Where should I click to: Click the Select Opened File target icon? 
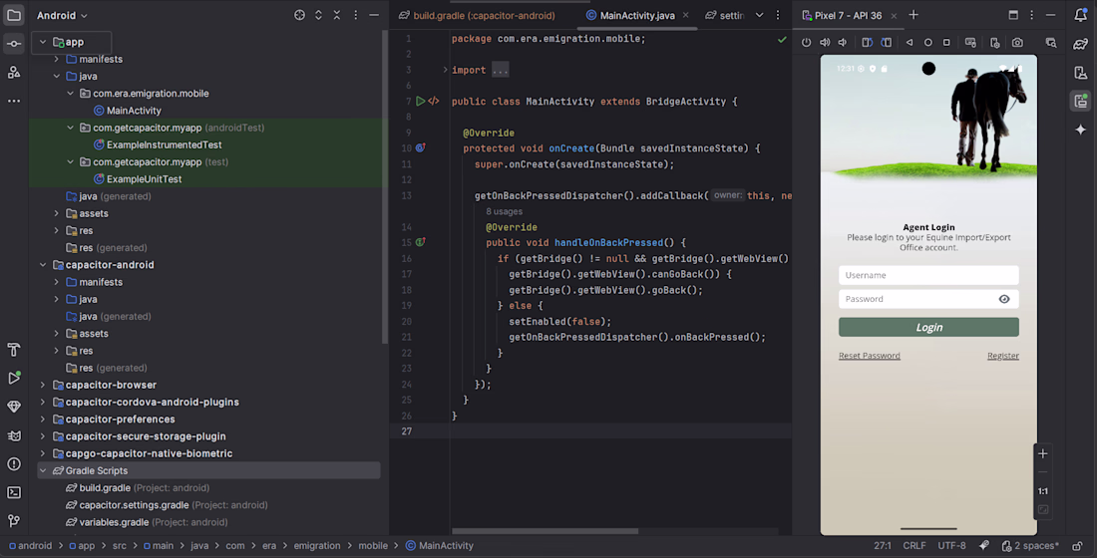click(299, 15)
